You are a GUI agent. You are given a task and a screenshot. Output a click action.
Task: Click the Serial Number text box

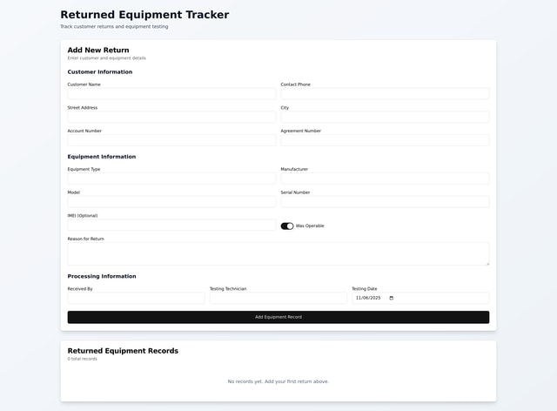[x=385, y=201]
